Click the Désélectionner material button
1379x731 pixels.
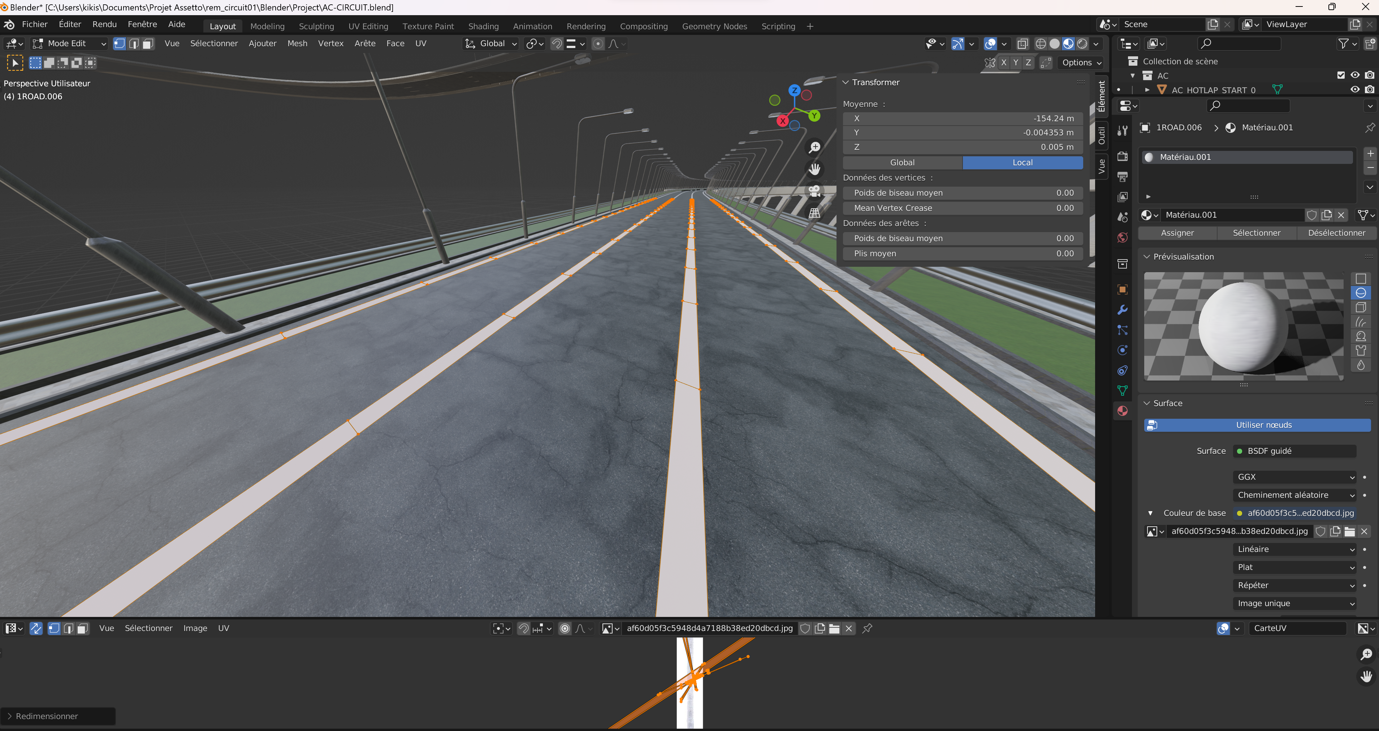coord(1337,233)
